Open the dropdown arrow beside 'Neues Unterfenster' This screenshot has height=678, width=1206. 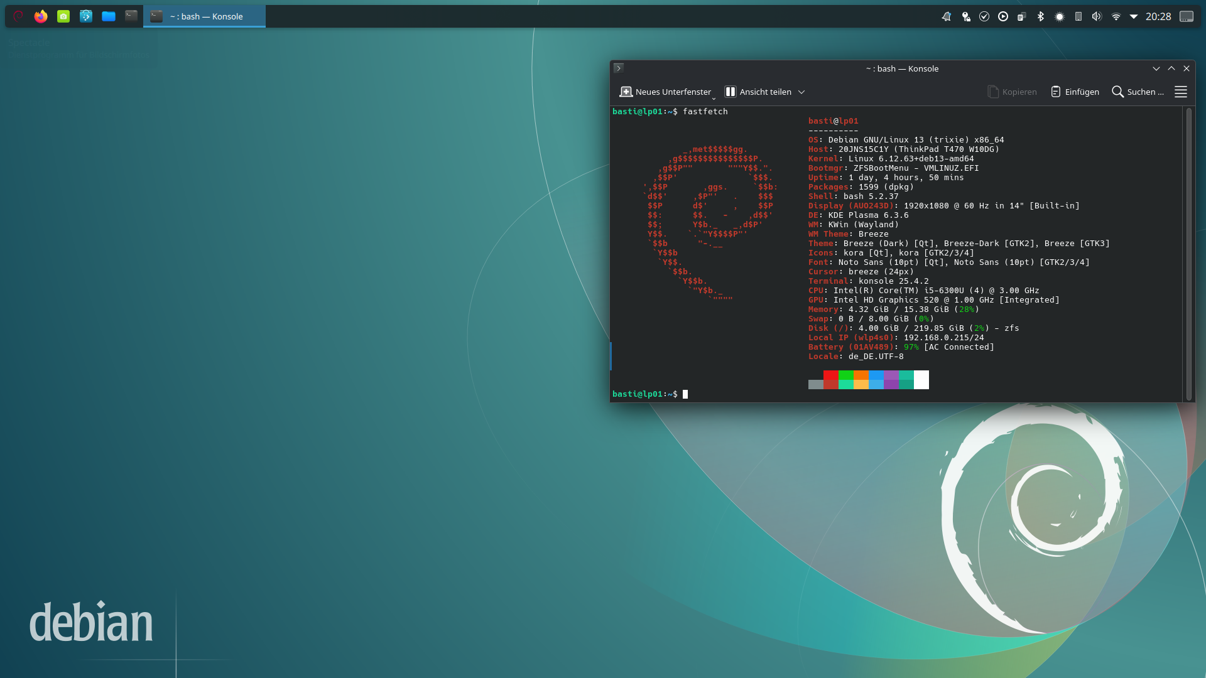tap(714, 98)
